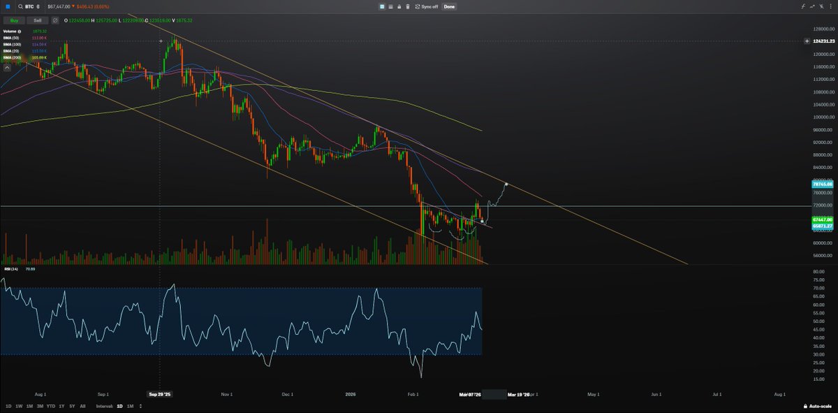Open the more options vertical dots
Screen dimensions: 838x413
831,6
